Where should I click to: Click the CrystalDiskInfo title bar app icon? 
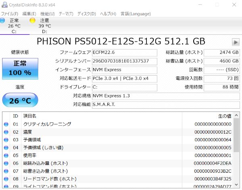click(4, 5)
